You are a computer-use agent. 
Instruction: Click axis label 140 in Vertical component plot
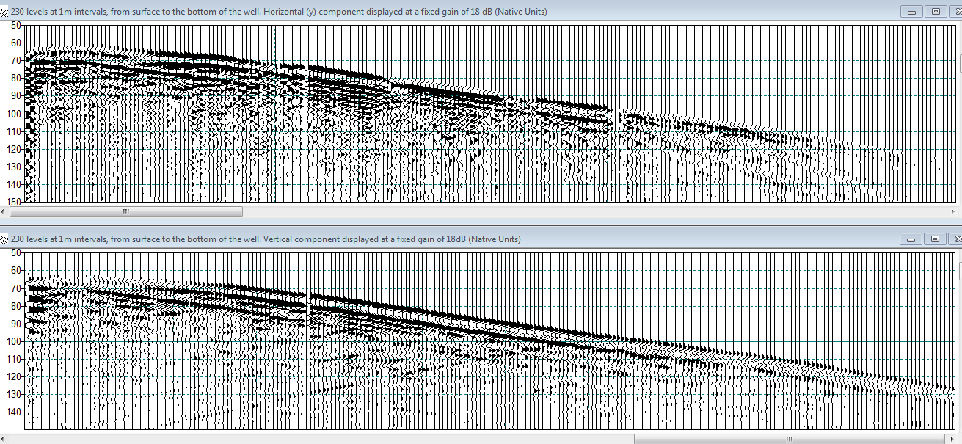click(15, 412)
